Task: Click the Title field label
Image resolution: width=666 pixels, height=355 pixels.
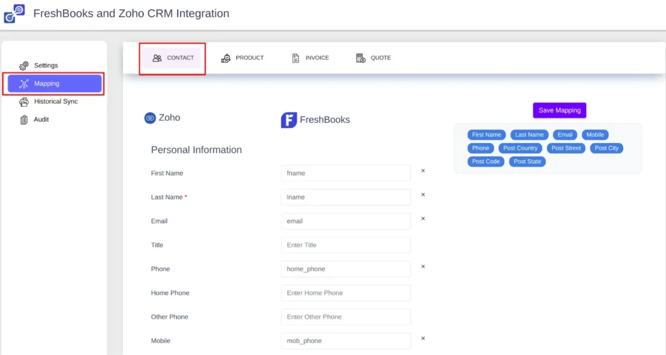Action: [157, 245]
